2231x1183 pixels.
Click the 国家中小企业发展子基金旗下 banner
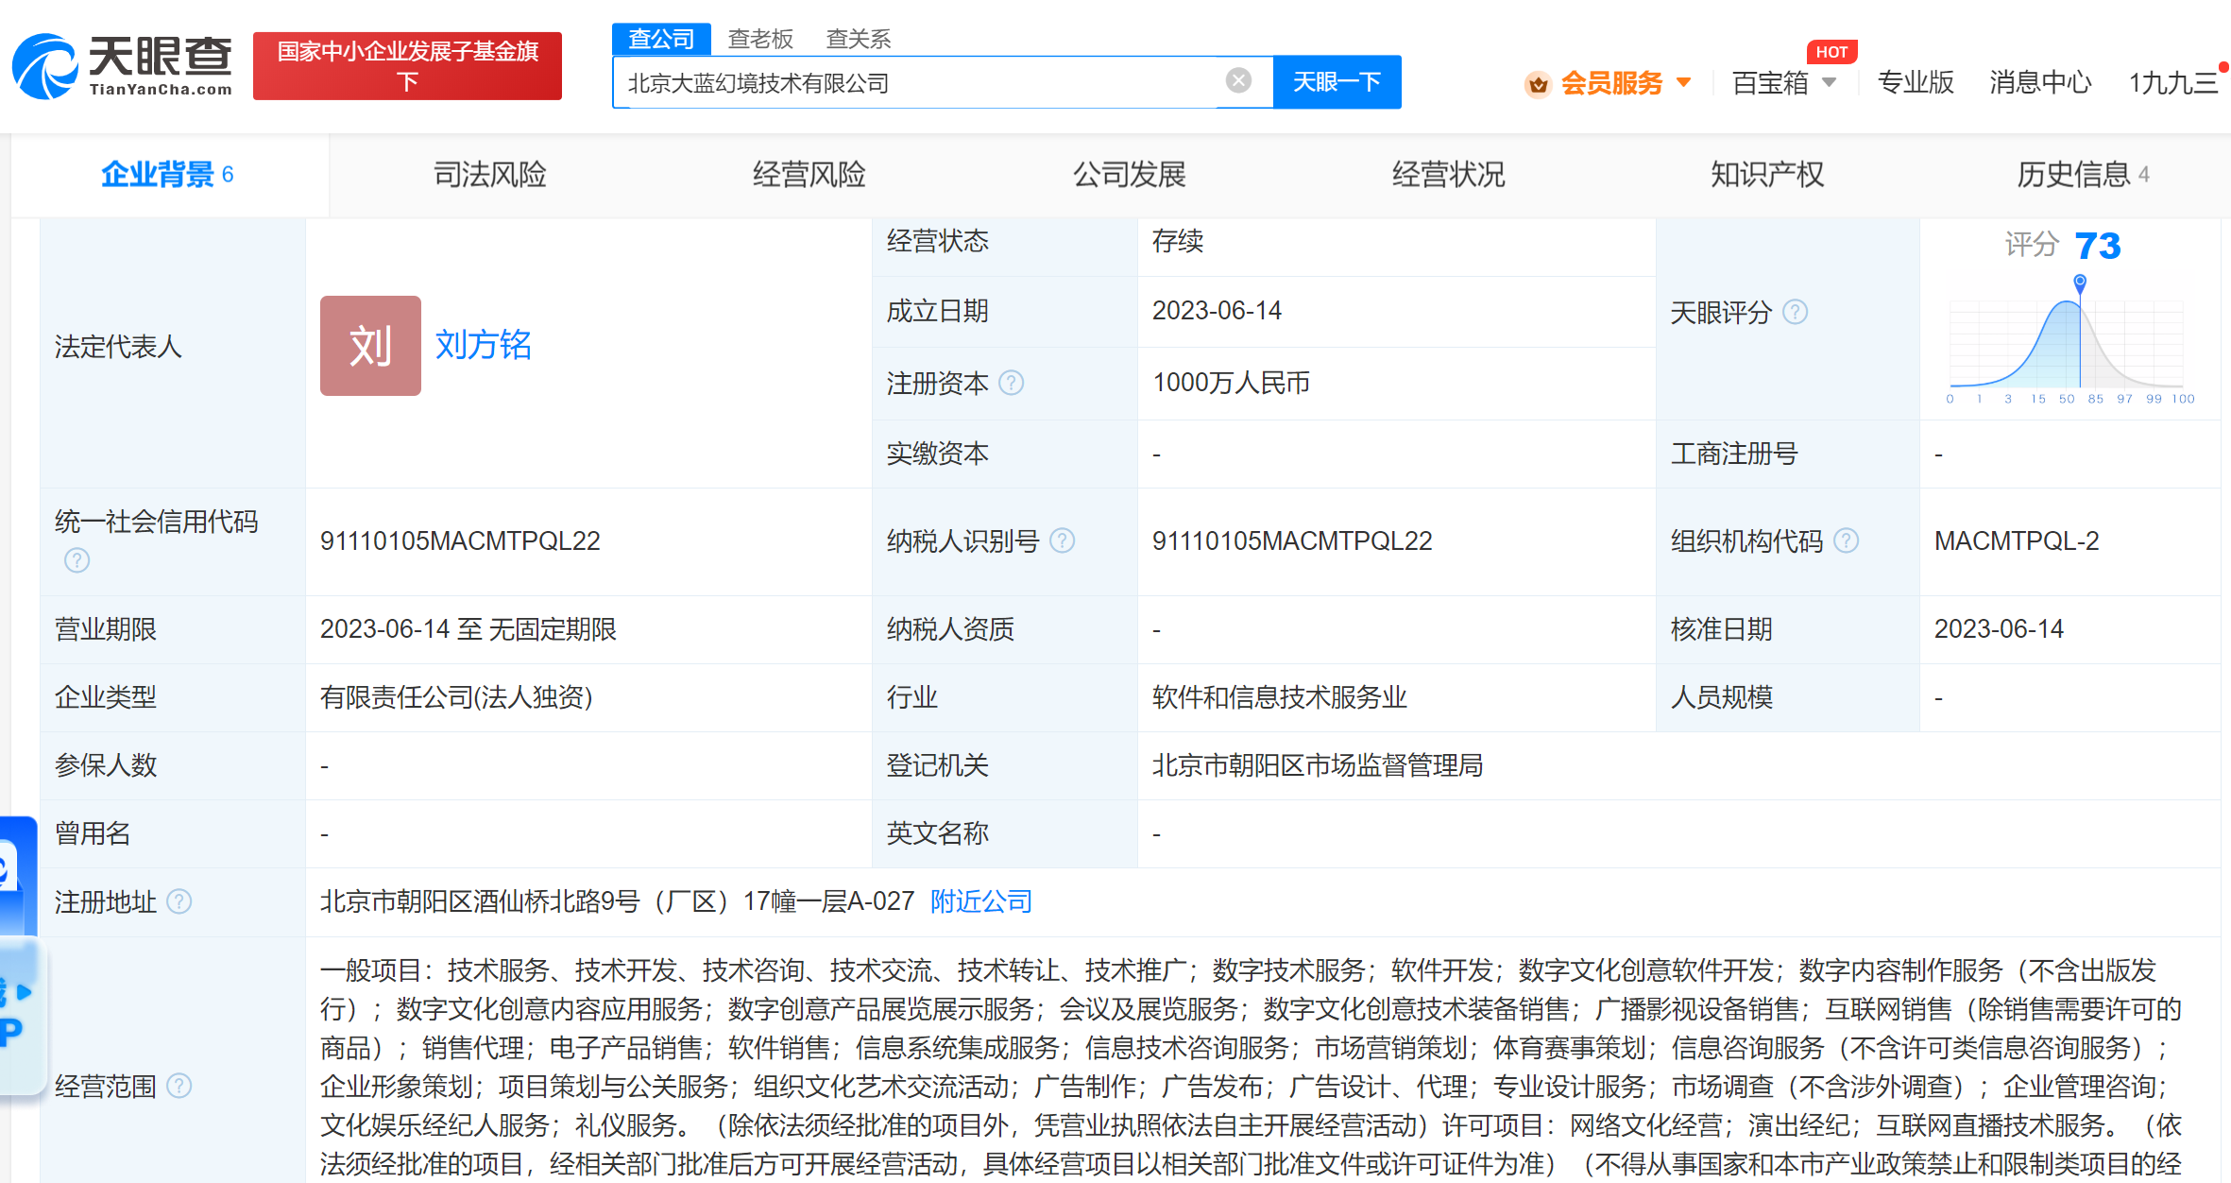coord(407,66)
